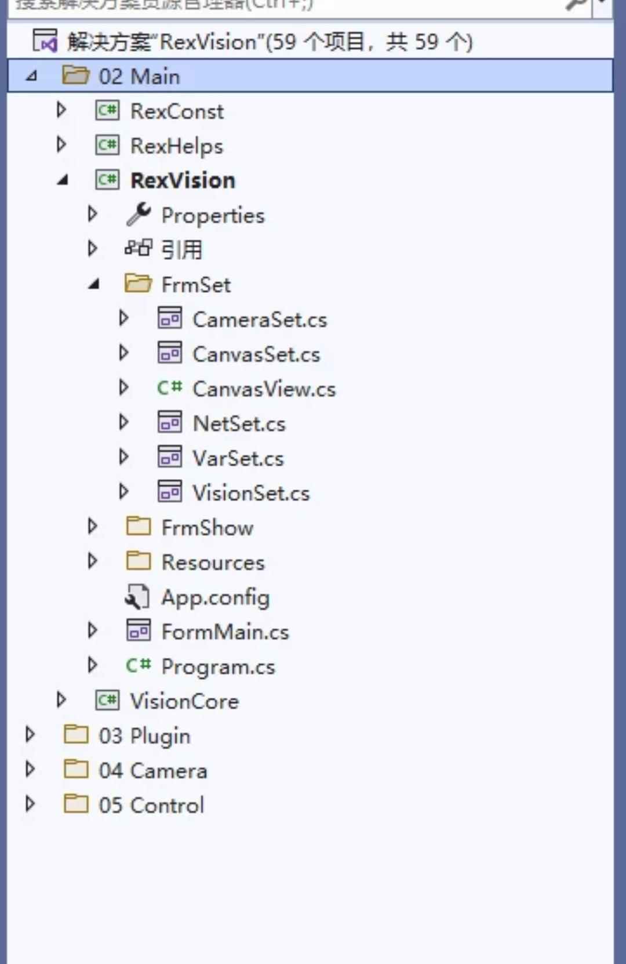Click the Properties wrench icon

point(139,215)
